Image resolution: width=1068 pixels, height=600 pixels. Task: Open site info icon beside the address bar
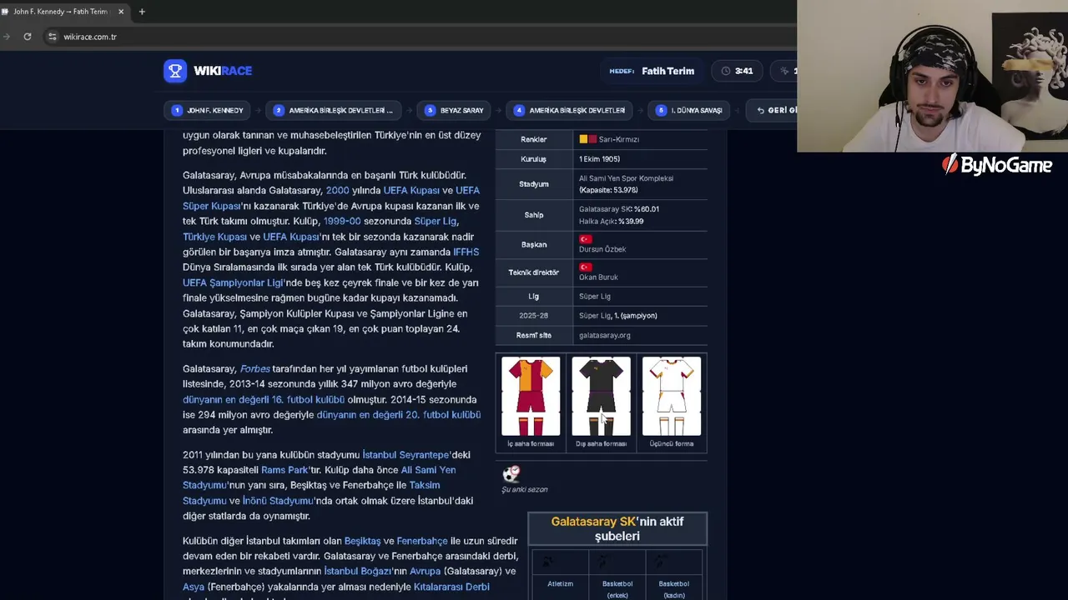52,37
